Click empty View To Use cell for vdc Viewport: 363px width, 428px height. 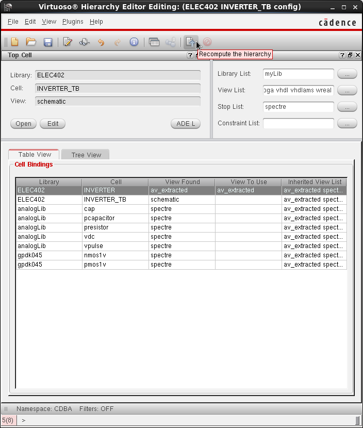coord(249,237)
